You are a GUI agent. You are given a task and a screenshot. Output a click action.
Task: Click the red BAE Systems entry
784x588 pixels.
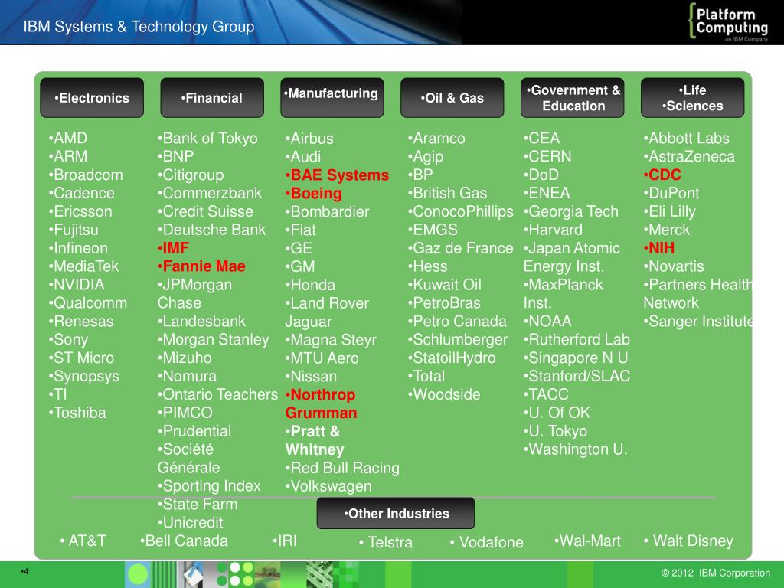338,175
